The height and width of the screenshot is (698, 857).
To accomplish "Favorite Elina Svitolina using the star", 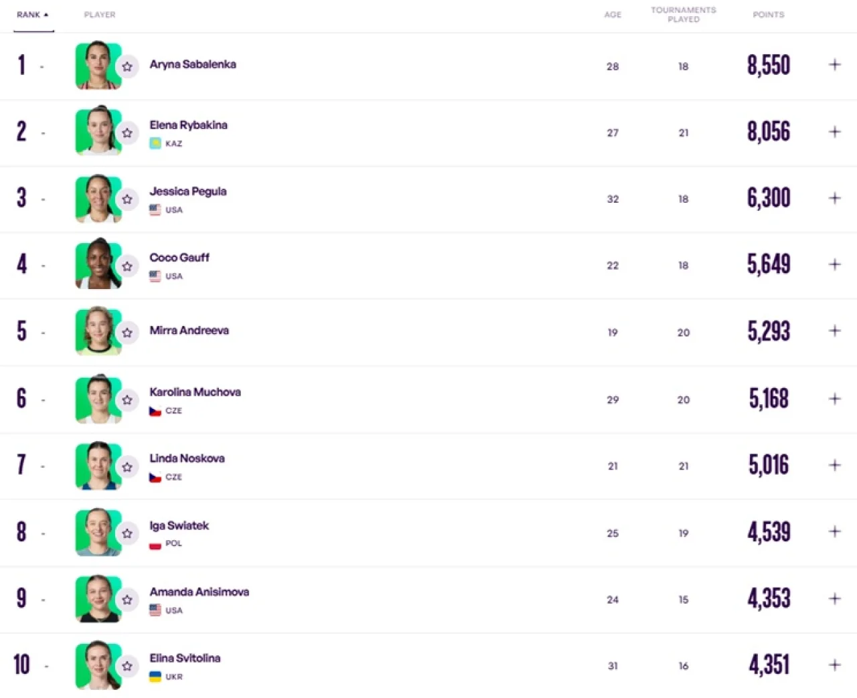I will point(127,666).
